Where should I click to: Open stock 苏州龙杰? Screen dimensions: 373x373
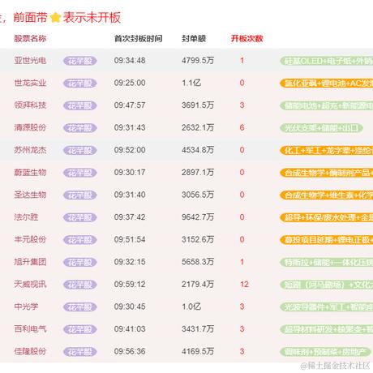(30, 150)
